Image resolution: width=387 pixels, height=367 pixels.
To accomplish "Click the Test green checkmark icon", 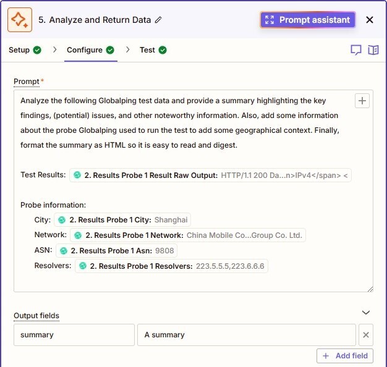I will [x=163, y=50].
